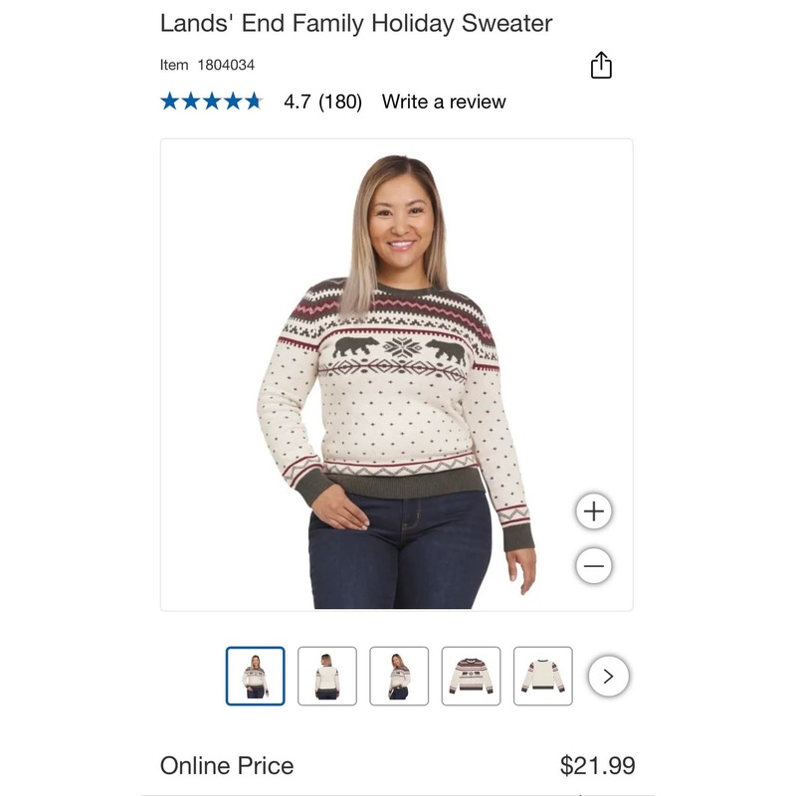Select the flat-lay sweater front thumbnail

[471, 677]
